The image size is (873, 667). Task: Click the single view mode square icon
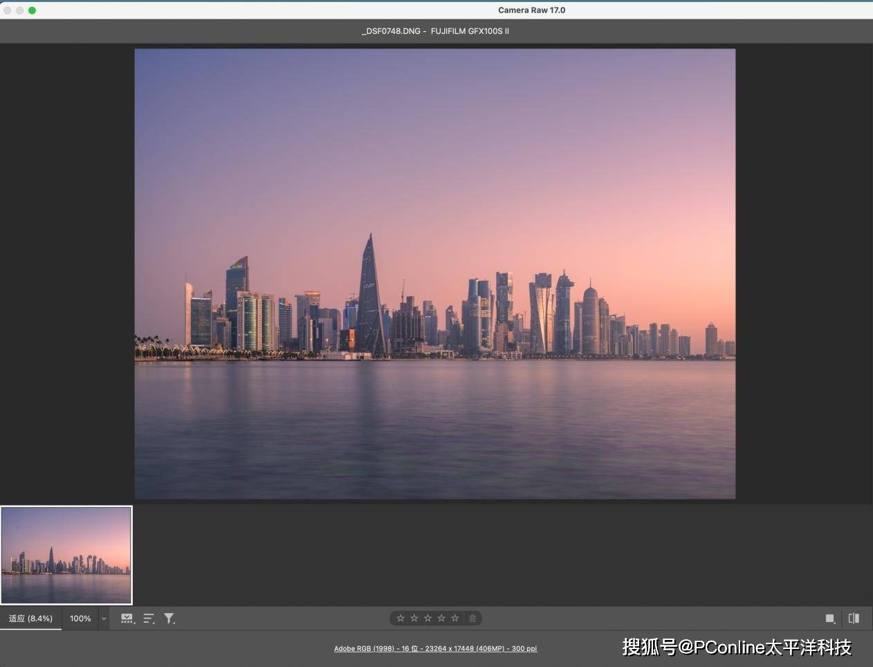[830, 619]
